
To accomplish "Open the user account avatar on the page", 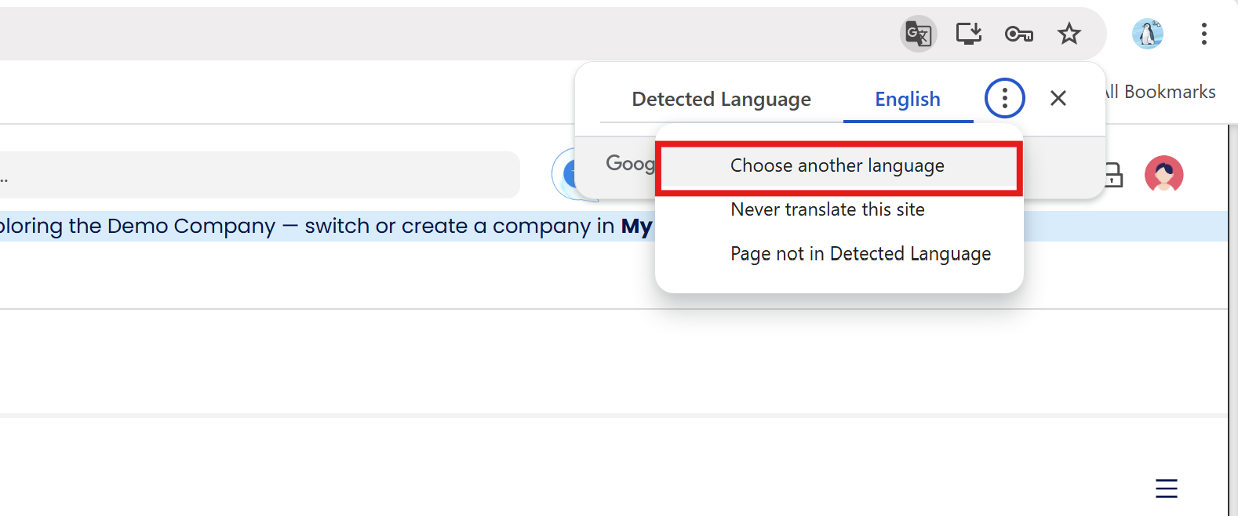I will (x=1163, y=174).
